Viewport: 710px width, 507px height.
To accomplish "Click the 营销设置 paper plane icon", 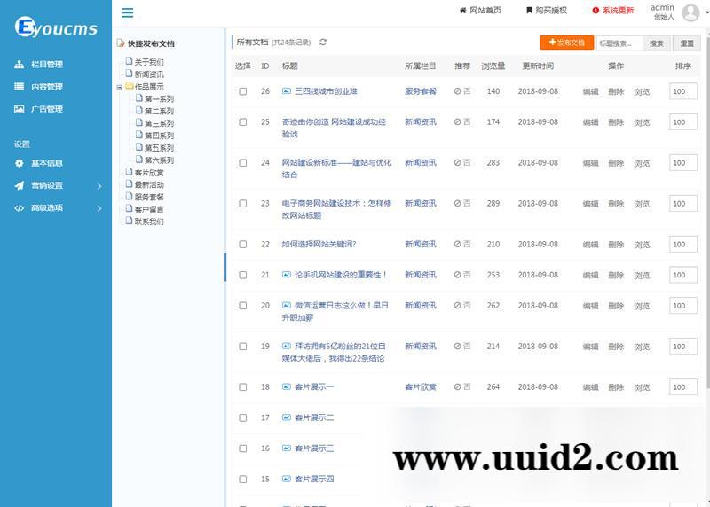I will tap(19, 185).
